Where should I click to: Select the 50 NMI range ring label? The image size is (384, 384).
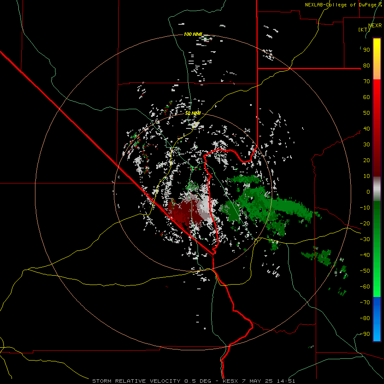coord(193,113)
